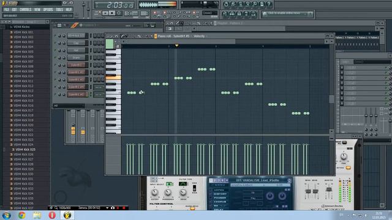Open the VIEW menu
Screen dimensions: 392x220
(37, 10)
